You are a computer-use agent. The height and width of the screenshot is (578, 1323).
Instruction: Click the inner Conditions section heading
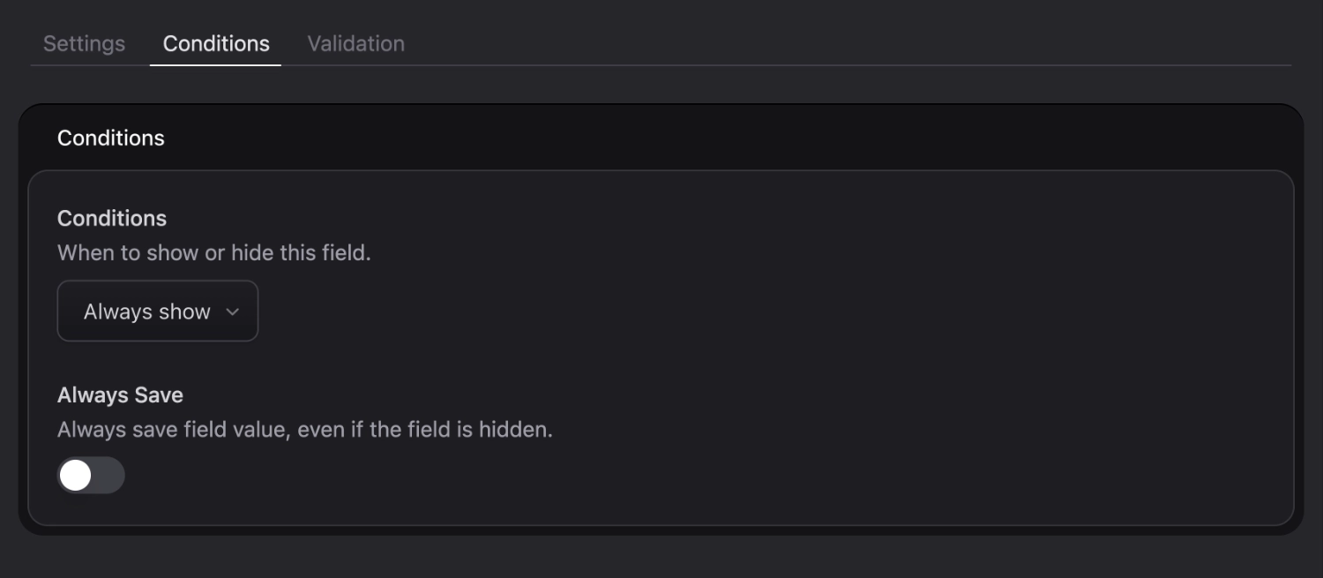pyautogui.click(x=111, y=218)
